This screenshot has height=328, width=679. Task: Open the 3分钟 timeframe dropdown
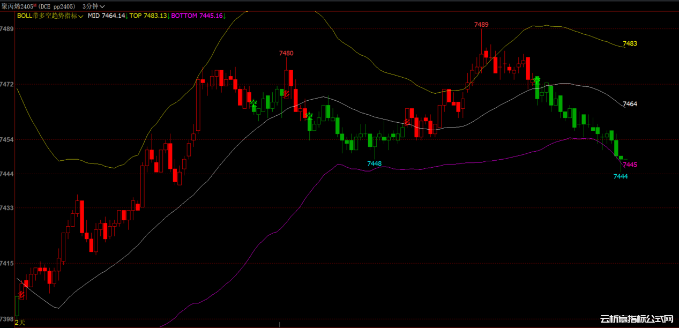tap(94, 6)
